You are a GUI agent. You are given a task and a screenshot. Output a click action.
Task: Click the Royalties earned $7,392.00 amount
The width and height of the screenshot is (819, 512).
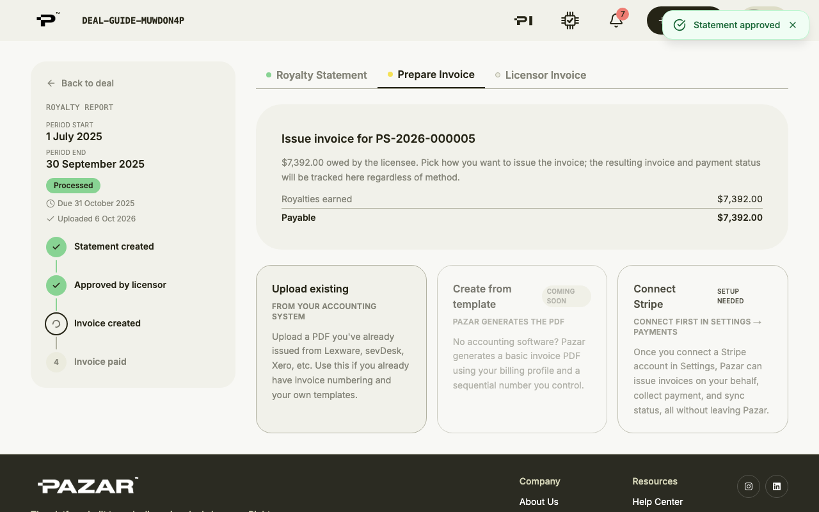[x=740, y=199]
